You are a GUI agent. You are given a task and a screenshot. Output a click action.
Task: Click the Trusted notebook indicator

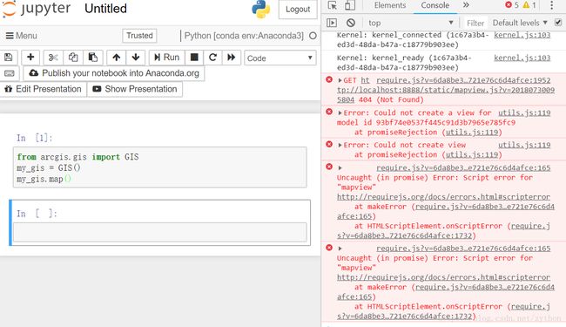139,36
